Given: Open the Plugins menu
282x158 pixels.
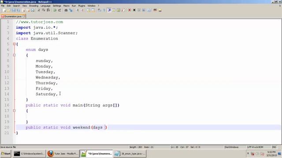Looking at the screenshot, I should 82,6.
